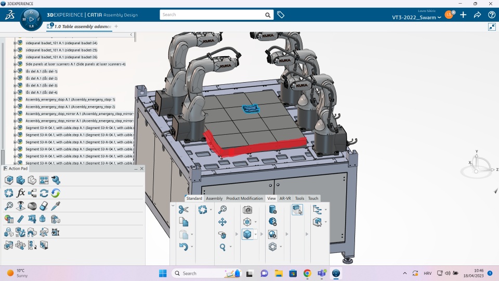This screenshot has height=281, width=499.
Task: Open the Windows Start menu
Action: pos(163,273)
